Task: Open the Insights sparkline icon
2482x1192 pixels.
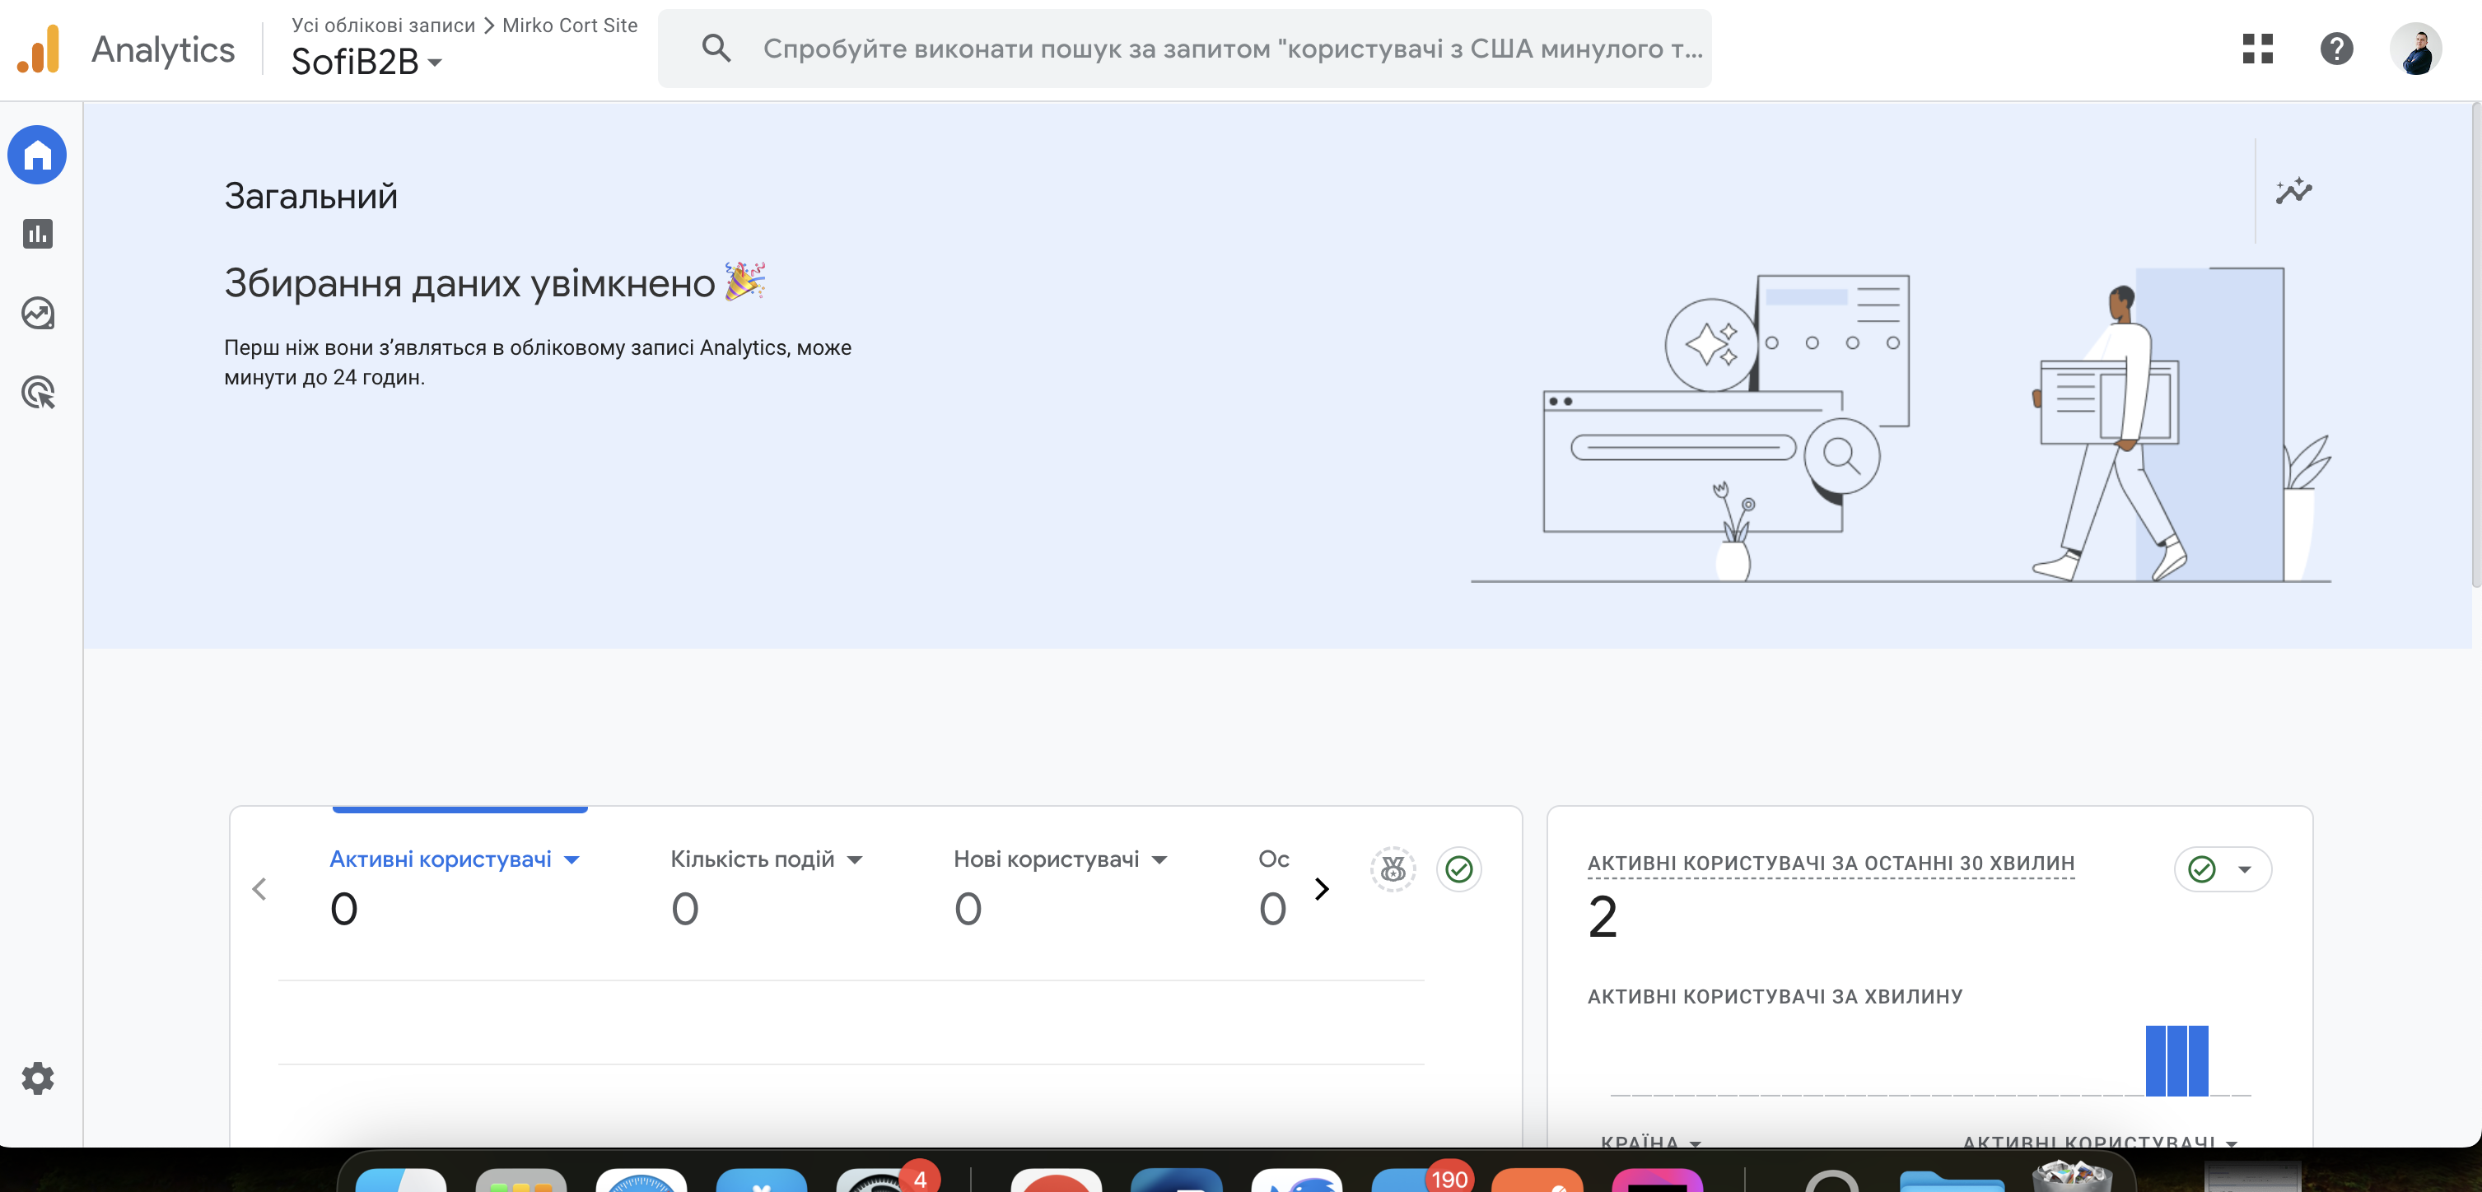Action: click(2293, 191)
